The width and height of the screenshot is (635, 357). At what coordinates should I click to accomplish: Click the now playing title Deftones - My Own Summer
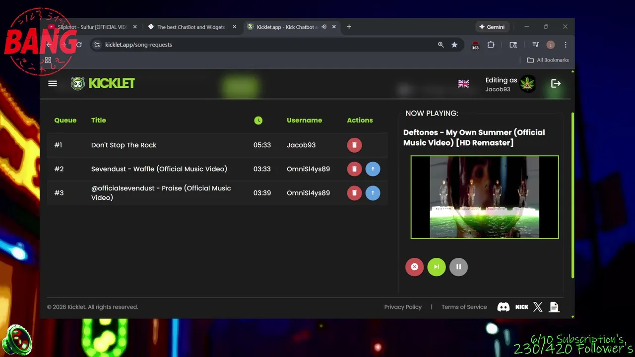click(474, 137)
